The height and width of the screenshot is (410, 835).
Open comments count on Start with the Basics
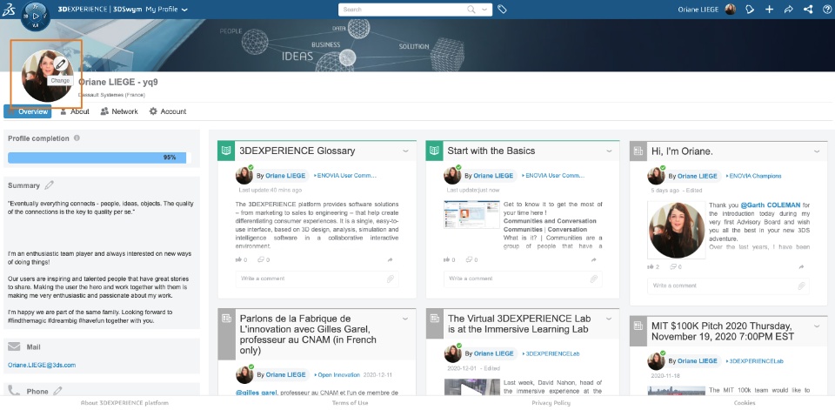tap(471, 259)
